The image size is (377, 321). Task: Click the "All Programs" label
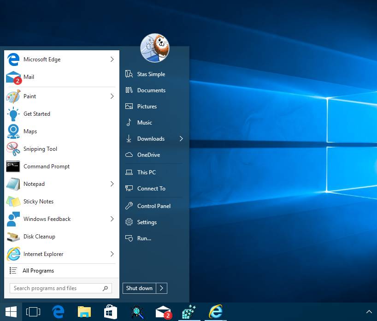click(x=38, y=271)
